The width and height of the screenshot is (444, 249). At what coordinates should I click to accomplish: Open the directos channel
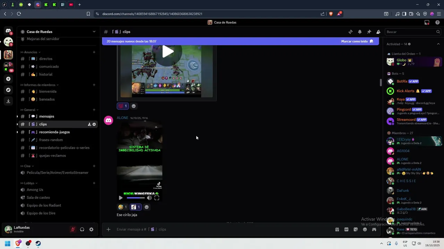coord(58,59)
